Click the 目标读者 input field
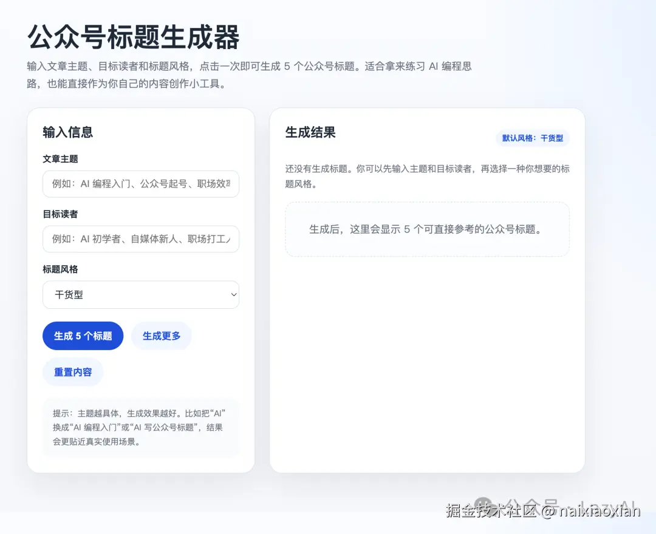The height and width of the screenshot is (534, 656). (x=141, y=239)
